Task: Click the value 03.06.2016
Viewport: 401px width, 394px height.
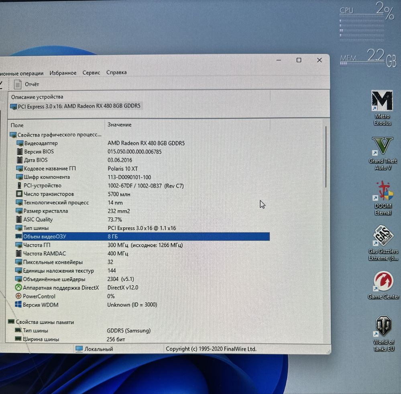Action: click(x=120, y=160)
